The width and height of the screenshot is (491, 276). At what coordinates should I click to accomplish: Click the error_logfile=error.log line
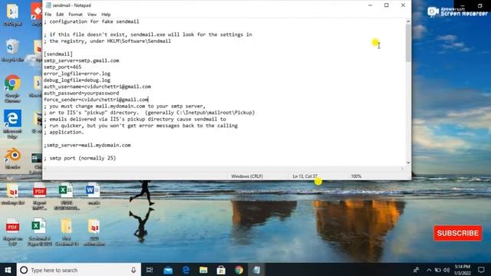(77, 74)
